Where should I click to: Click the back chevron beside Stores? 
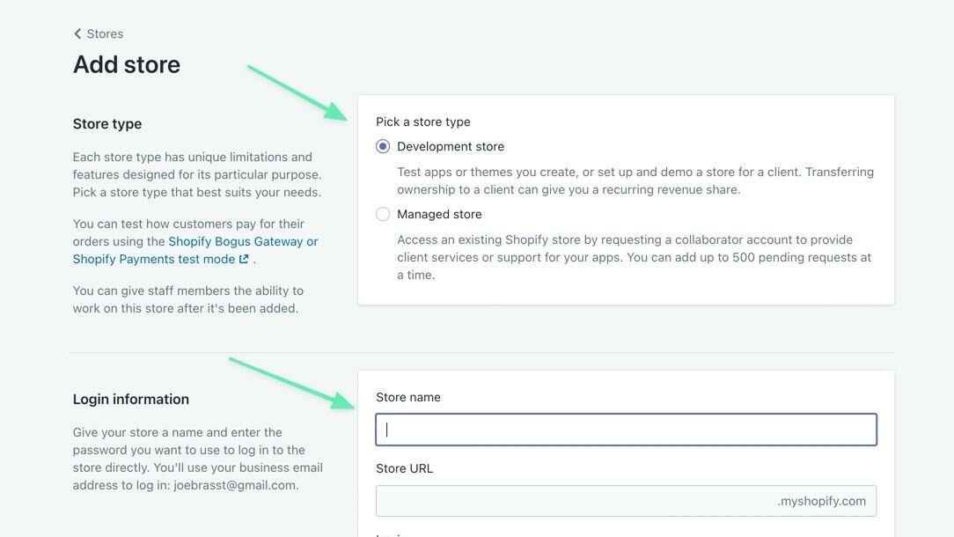(77, 33)
